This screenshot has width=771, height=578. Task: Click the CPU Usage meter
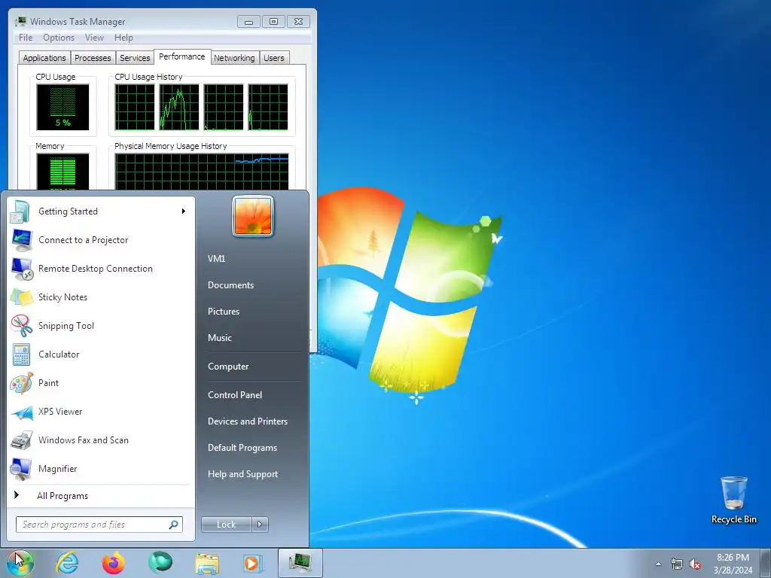[x=62, y=107]
